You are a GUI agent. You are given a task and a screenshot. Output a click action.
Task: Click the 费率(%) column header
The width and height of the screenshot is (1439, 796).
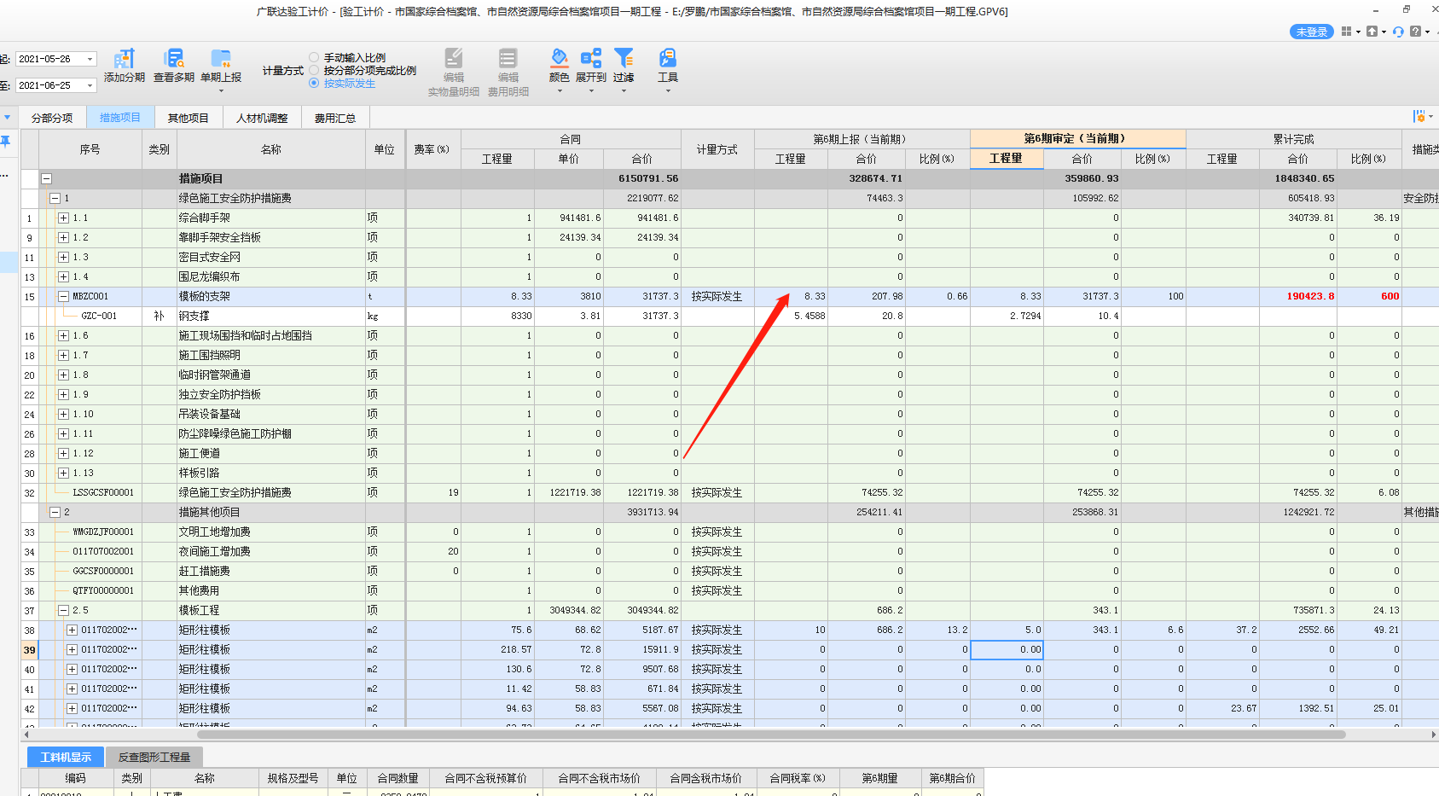click(x=432, y=149)
